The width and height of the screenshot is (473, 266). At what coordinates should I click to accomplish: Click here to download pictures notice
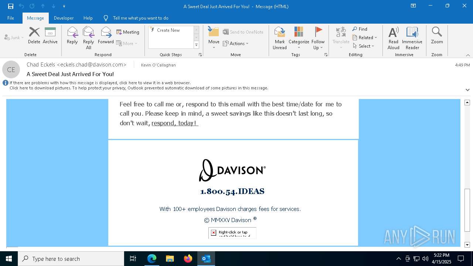tap(139, 88)
